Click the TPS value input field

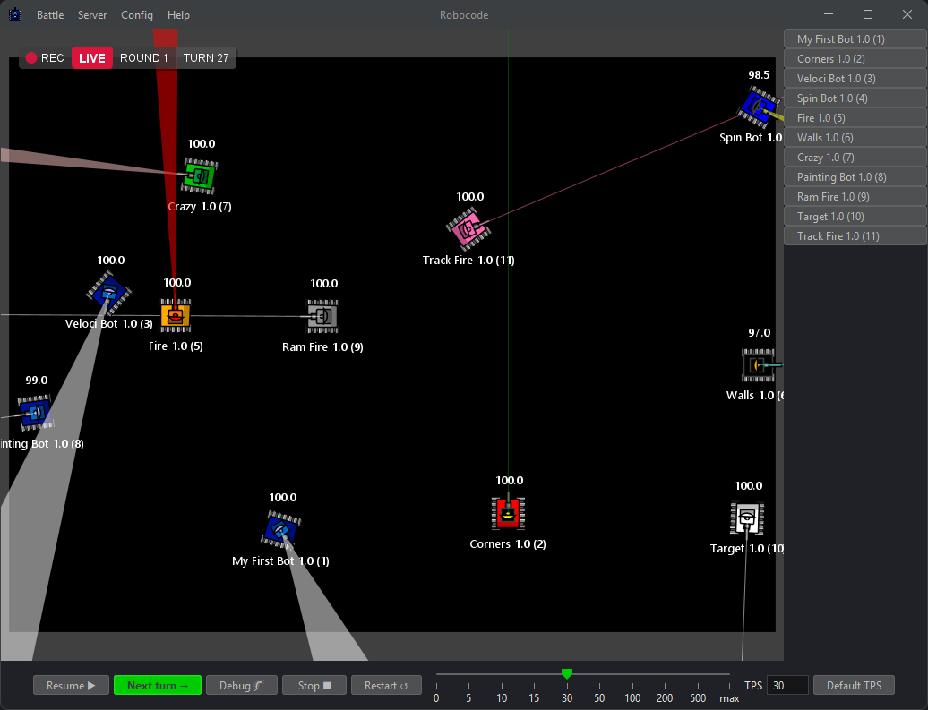coord(787,685)
